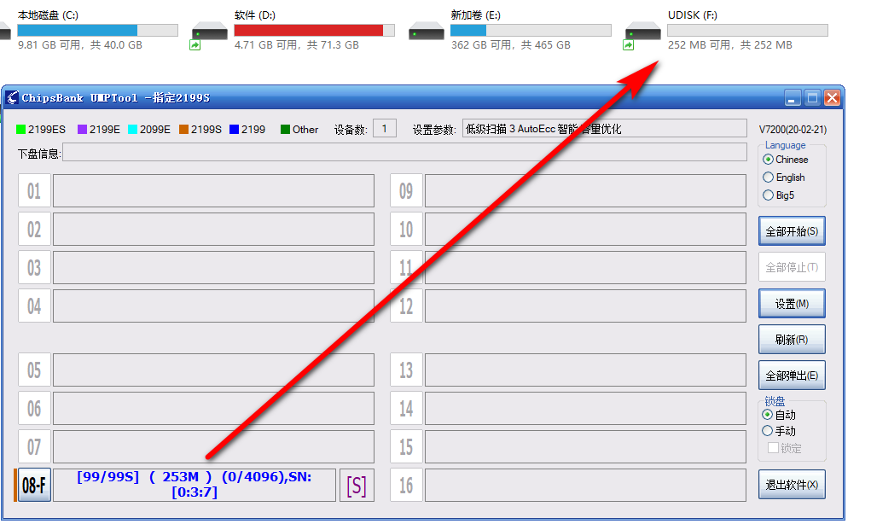Click the 本地磁盘 (C:) capacity bar
Viewport: 871px width, 524px height.
pos(98,30)
